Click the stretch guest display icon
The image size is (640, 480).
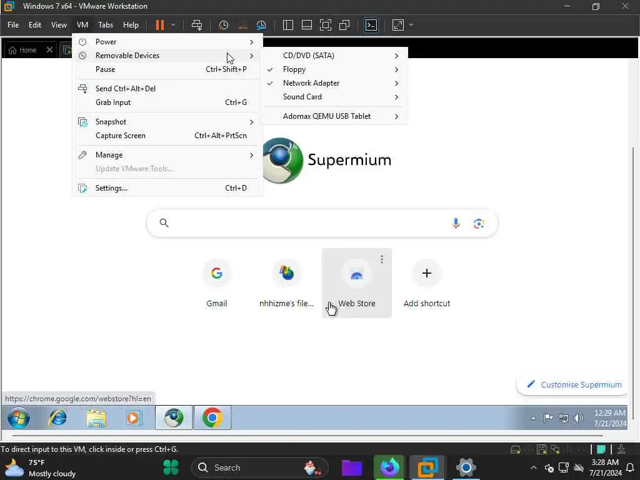(398, 25)
